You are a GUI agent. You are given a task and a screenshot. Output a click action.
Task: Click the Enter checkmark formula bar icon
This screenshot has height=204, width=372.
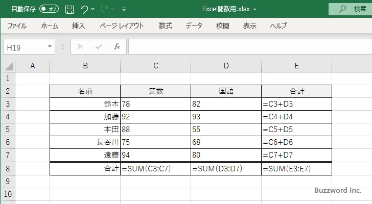click(99, 46)
